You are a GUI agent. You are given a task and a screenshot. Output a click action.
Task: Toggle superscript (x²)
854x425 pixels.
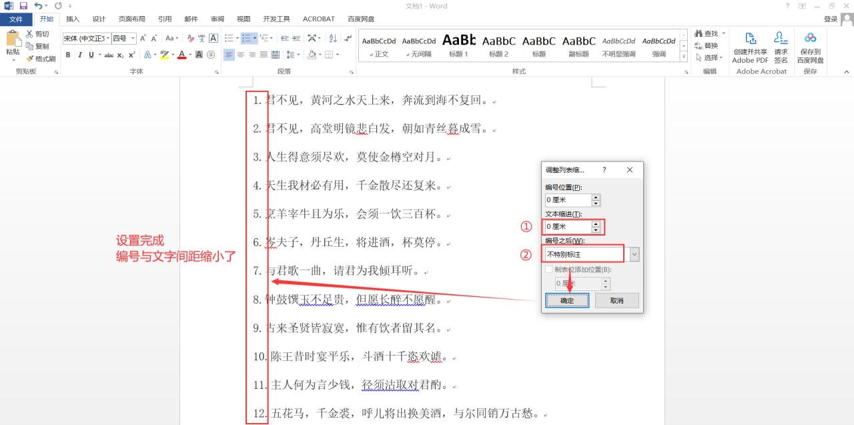coord(132,55)
